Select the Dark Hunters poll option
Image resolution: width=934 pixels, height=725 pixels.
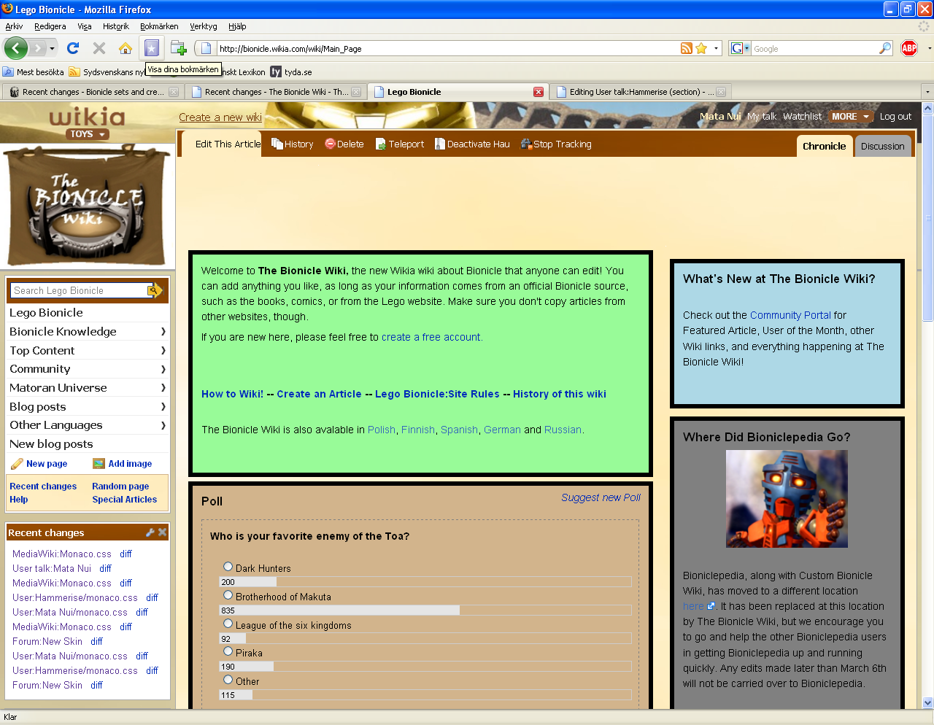point(228,567)
